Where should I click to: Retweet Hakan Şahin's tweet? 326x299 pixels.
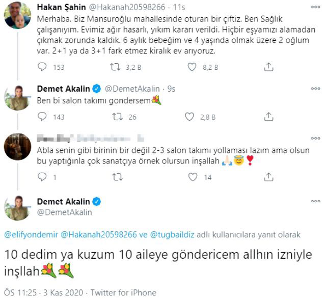coord(117,67)
